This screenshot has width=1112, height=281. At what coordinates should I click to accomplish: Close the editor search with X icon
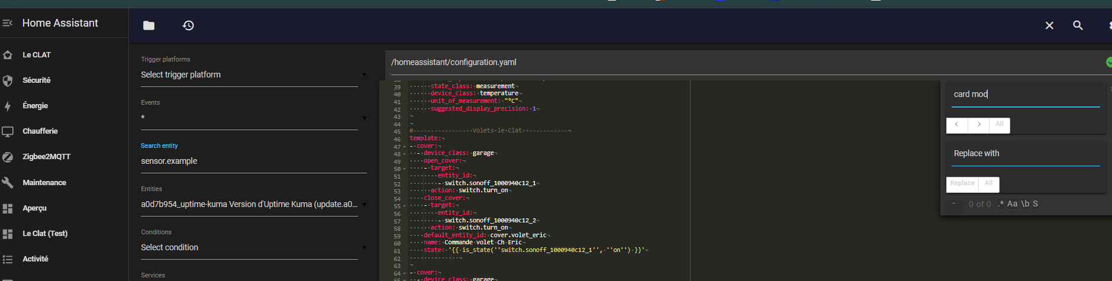click(x=1049, y=25)
